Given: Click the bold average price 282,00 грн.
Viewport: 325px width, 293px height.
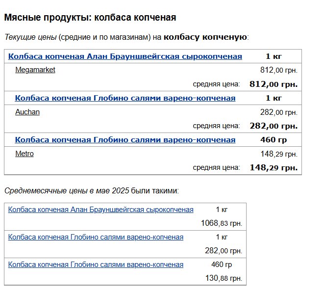Looking at the screenshot, I should coord(274,126).
